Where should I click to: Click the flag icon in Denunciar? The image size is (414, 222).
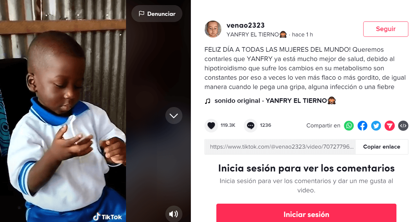click(141, 14)
